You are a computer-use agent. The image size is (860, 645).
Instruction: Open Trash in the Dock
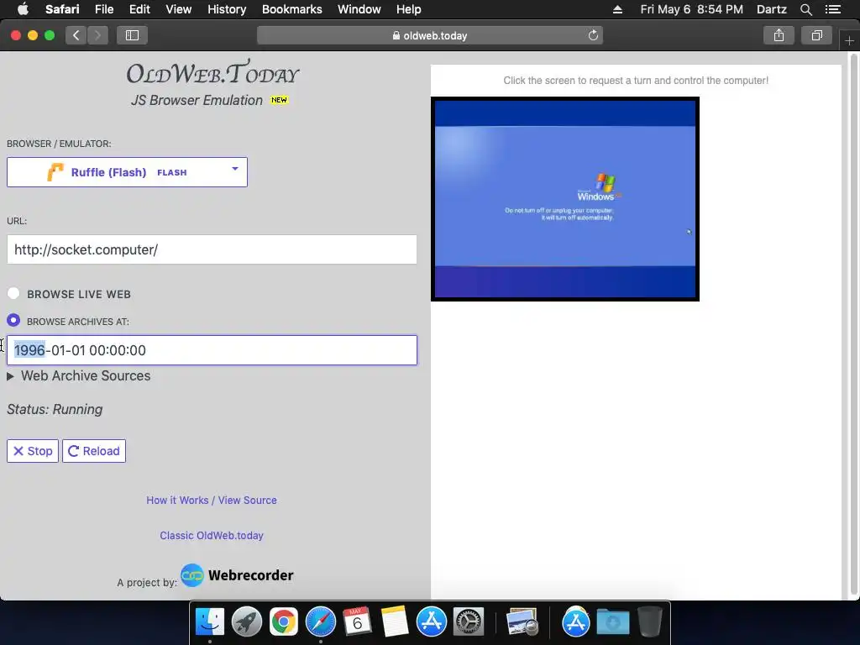[x=649, y=622]
